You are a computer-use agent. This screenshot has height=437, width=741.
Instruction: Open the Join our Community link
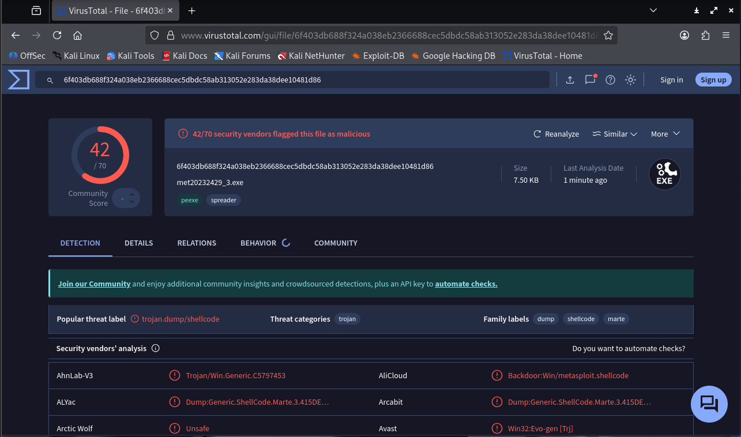(94, 284)
